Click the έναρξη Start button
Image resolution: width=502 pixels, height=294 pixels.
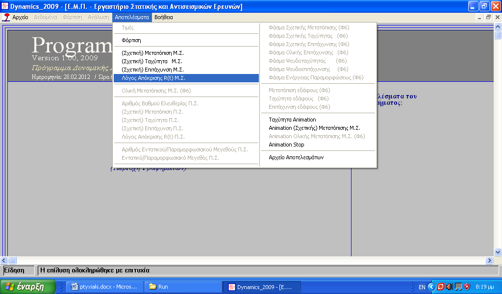(x=28, y=287)
